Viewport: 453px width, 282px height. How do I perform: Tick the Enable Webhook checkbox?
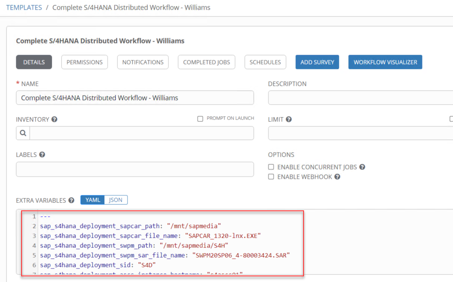click(271, 177)
